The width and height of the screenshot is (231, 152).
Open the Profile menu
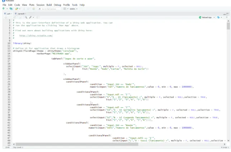click(x=66, y=5)
